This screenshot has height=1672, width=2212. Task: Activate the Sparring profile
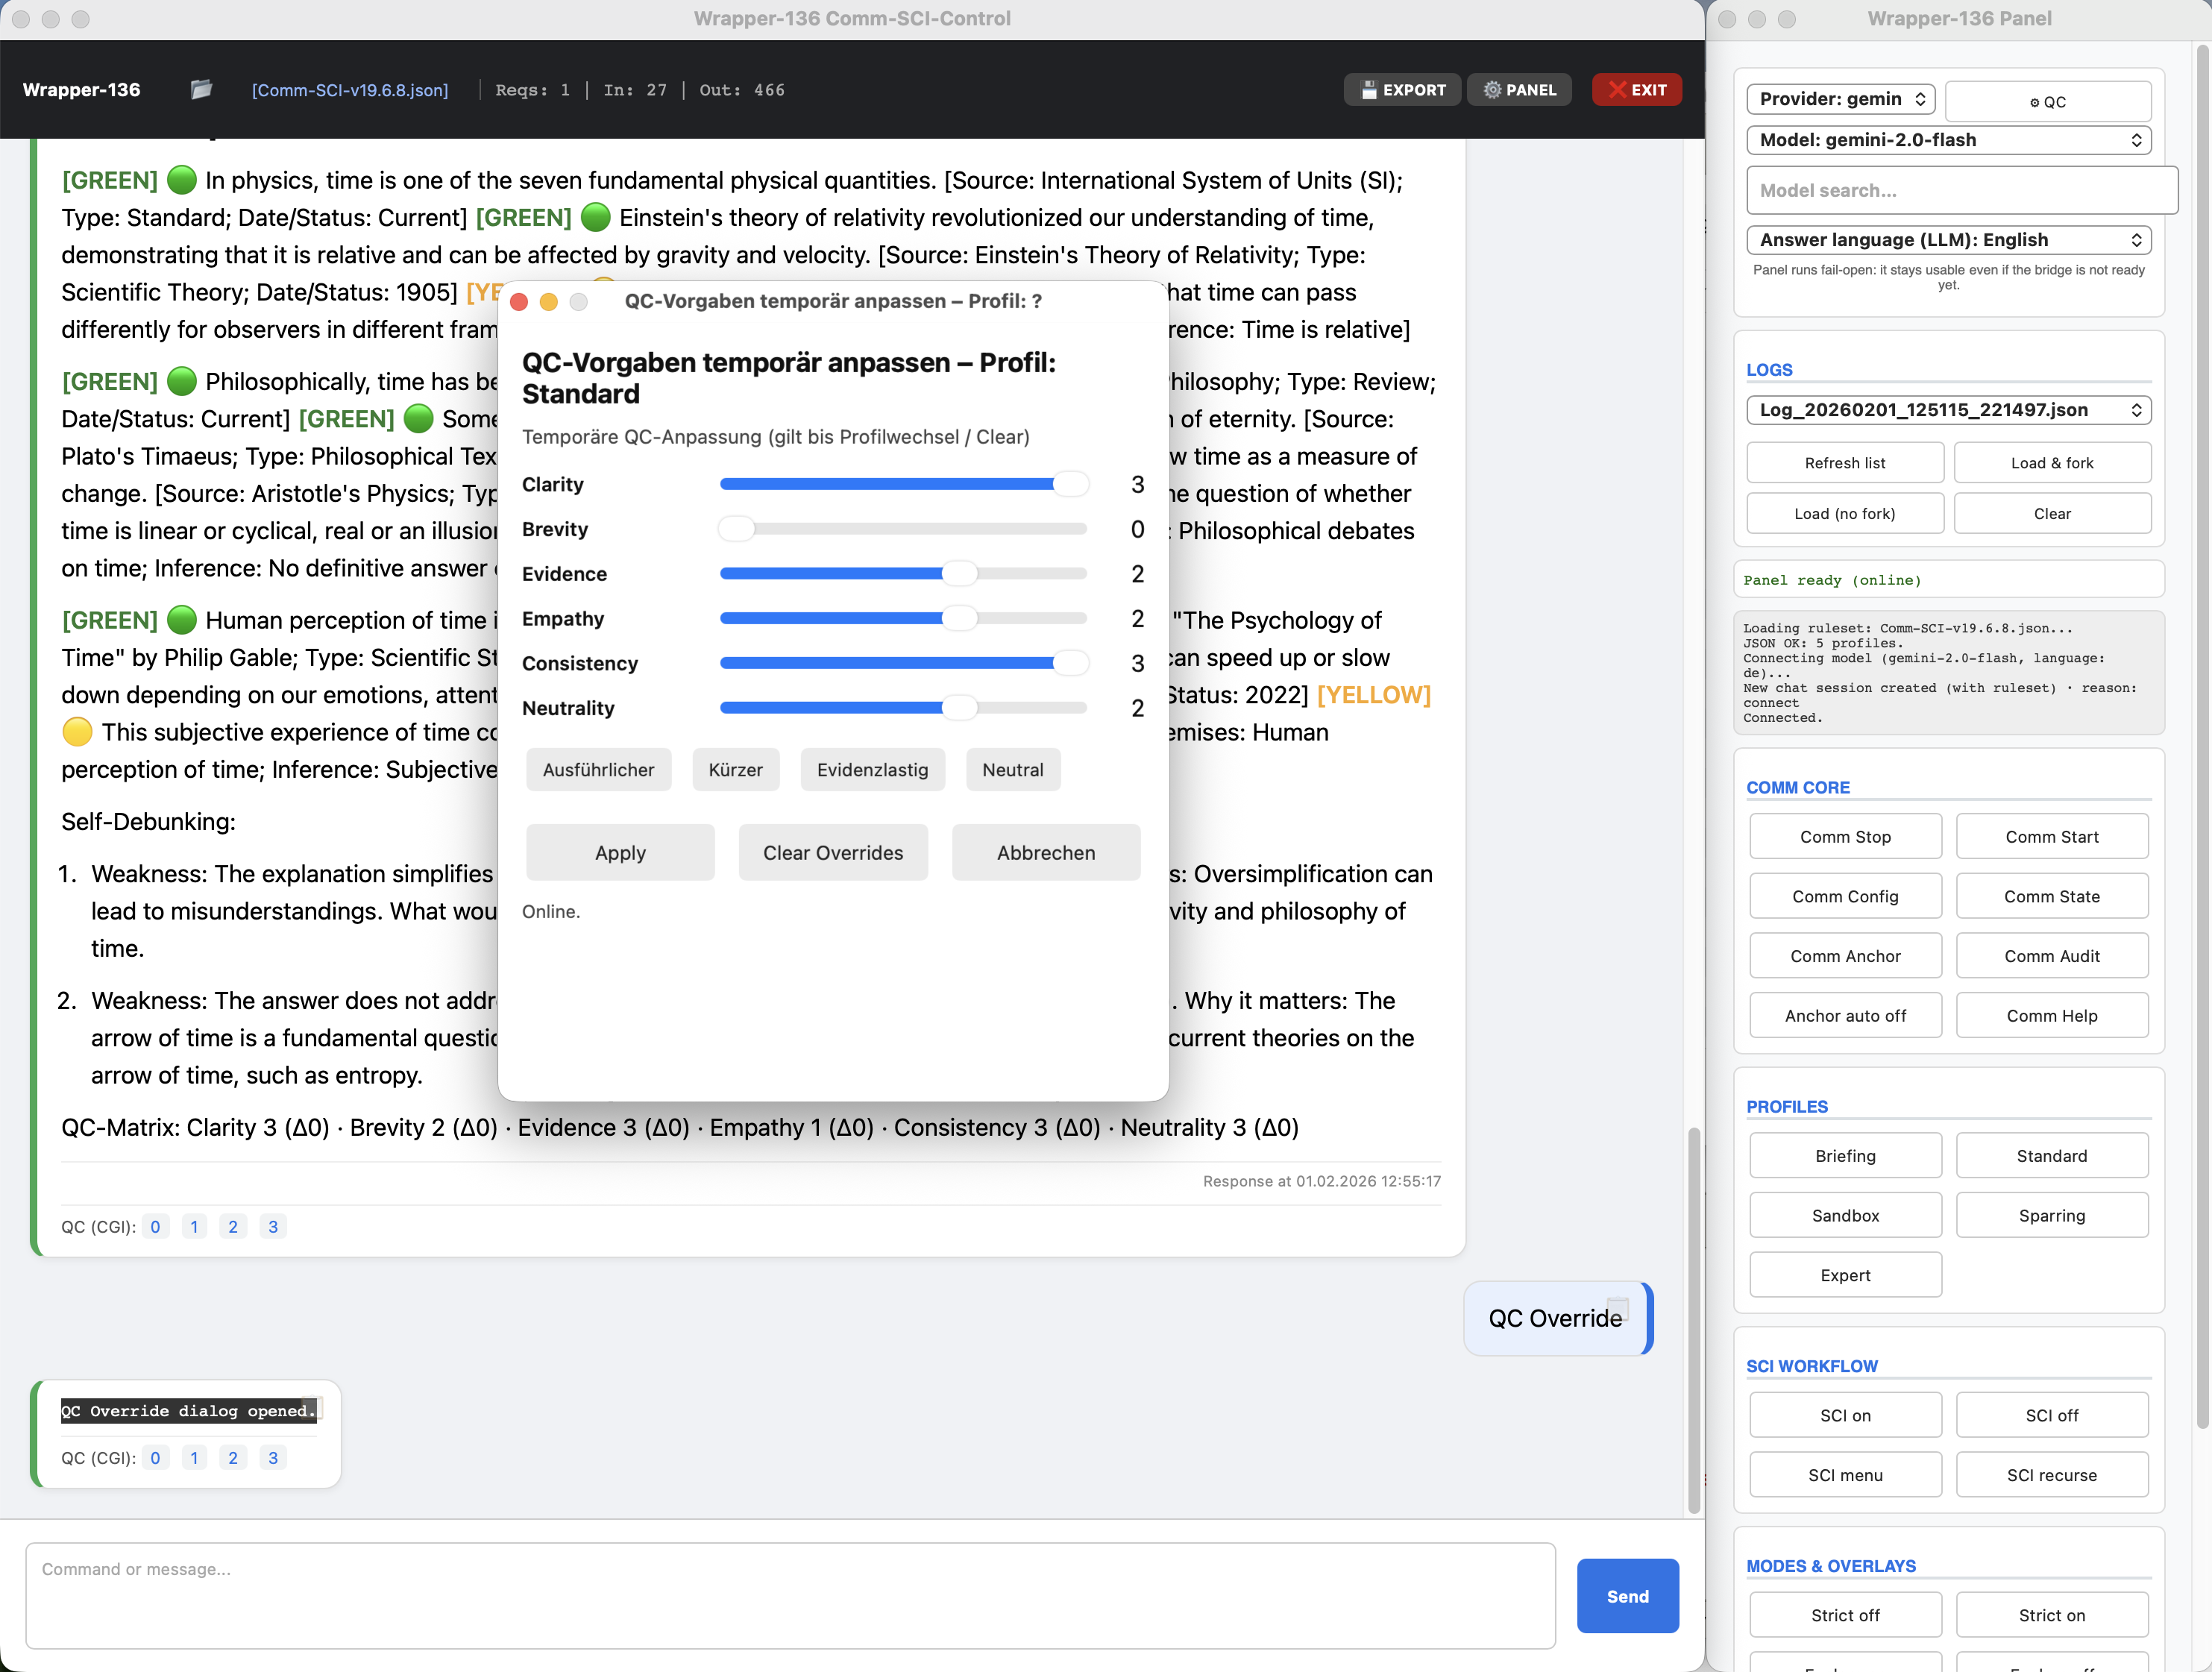point(2052,1215)
